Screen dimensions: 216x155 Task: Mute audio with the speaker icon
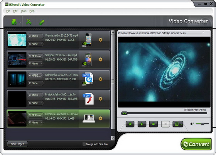pos(192,124)
